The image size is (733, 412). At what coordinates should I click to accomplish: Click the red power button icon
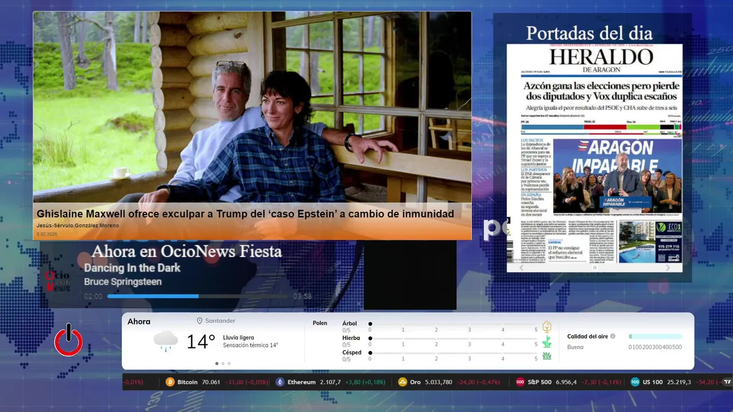[69, 340]
